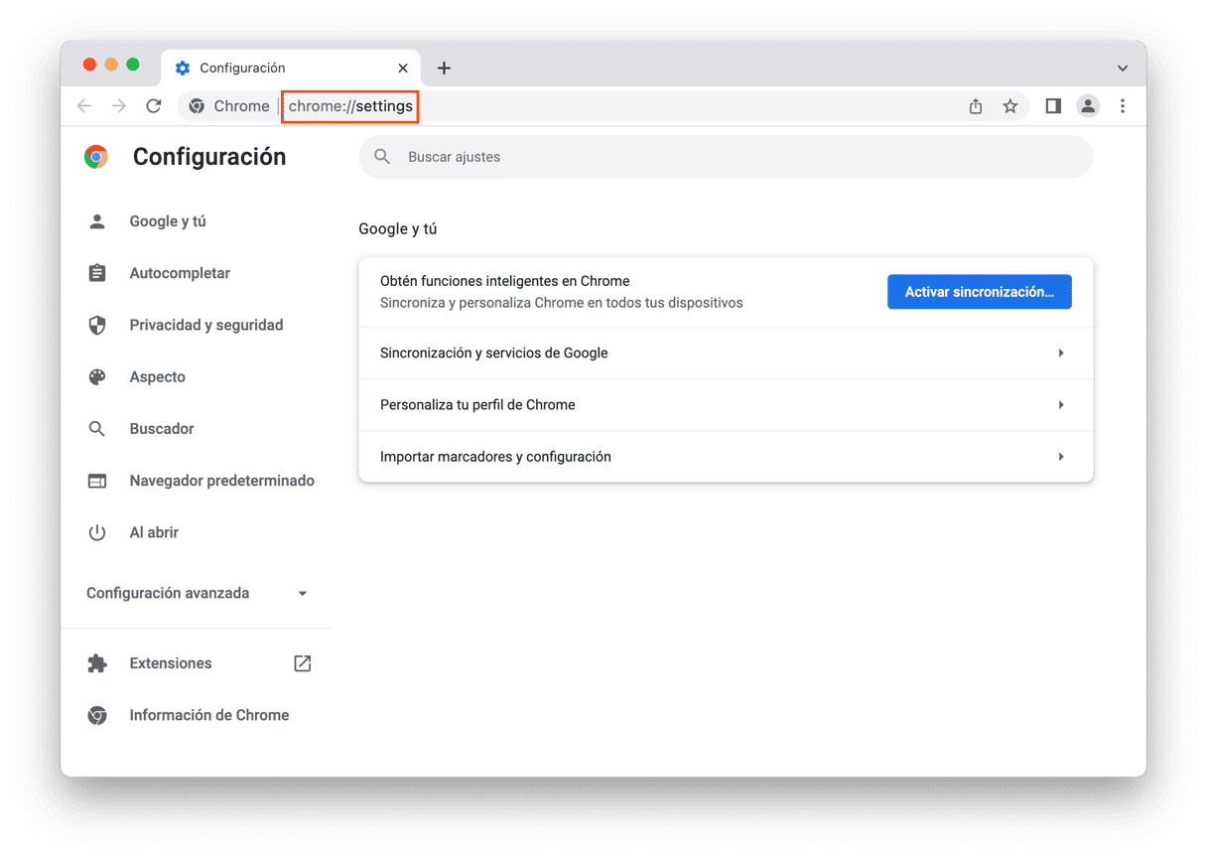Click Activar sincronización button
The height and width of the screenshot is (857, 1207).
980,292
